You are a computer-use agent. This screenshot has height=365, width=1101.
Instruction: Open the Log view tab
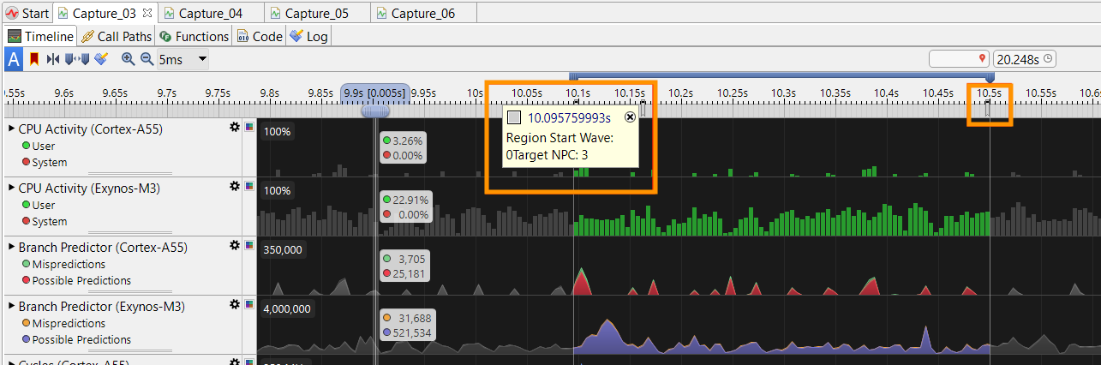point(308,36)
